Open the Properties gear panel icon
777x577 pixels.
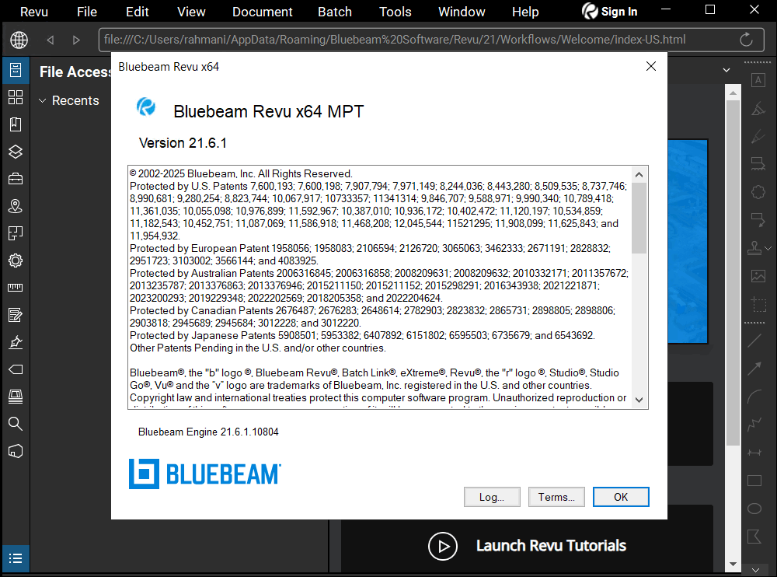[16, 261]
